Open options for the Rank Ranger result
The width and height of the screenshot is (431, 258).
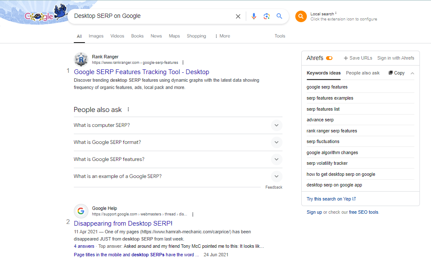pyautogui.click(x=183, y=63)
